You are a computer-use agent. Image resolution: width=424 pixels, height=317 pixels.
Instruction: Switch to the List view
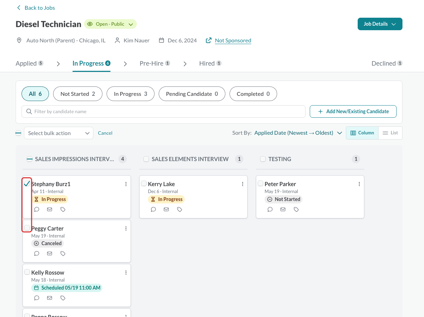tap(390, 133)
